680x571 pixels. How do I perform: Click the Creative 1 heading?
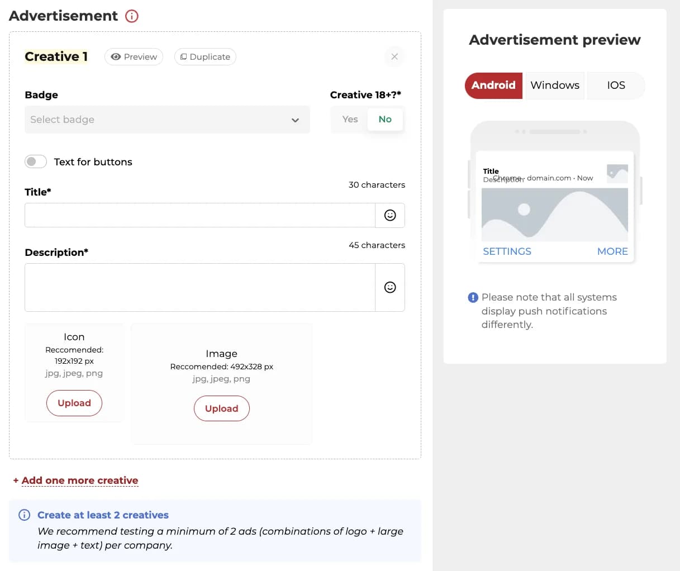click(x=56, y=56)
